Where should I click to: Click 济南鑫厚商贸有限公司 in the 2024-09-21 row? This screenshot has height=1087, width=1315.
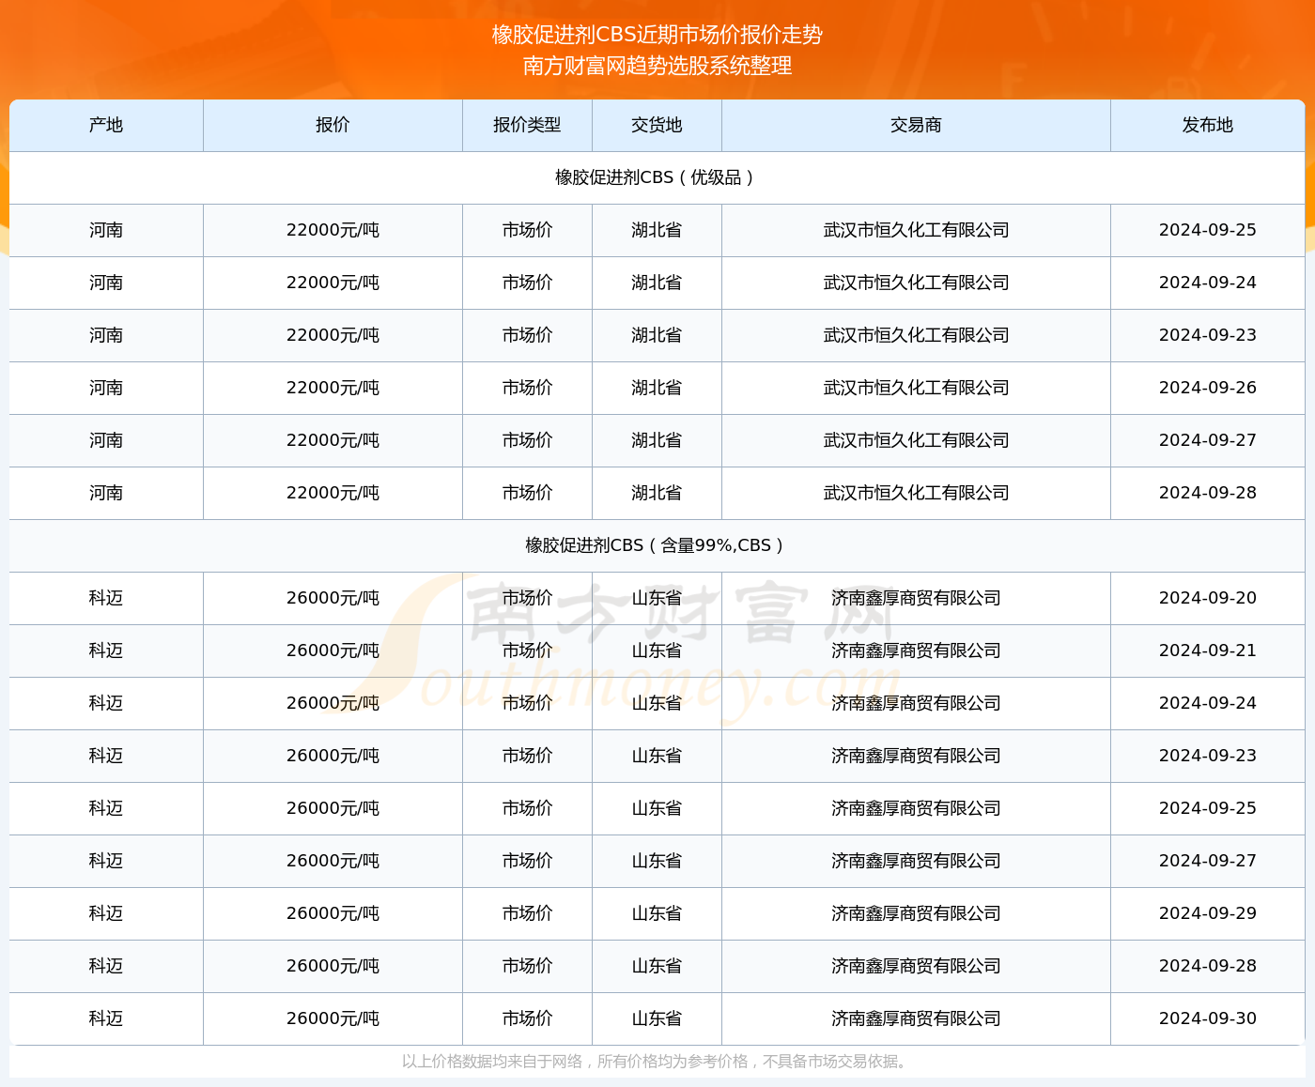click(916, 651)
